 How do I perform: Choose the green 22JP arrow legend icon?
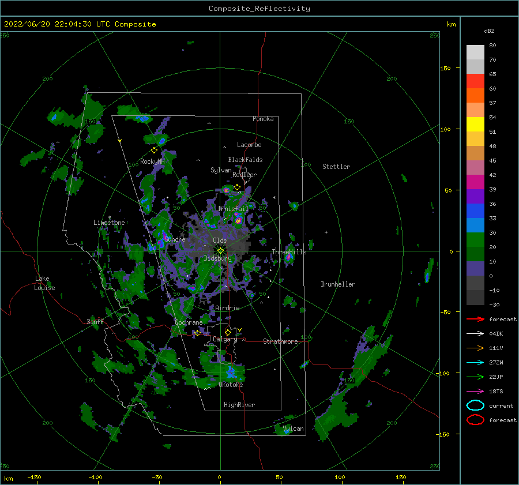[475, 377]
